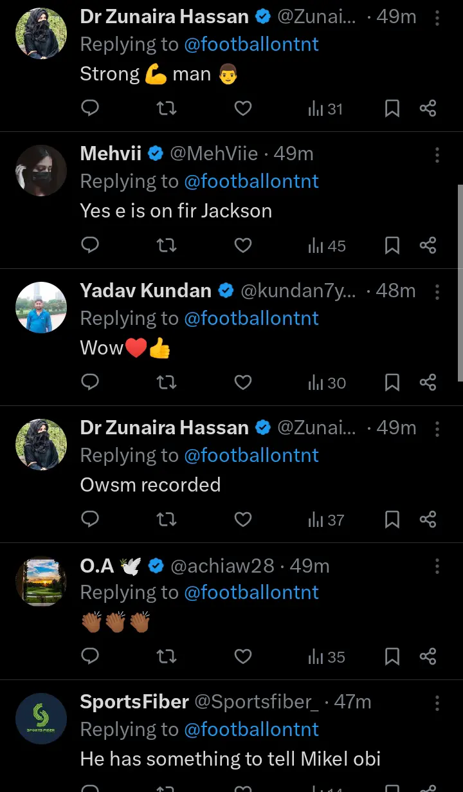Open Yadav Kundan's profile name
This screenshot has height=792, width=463.
145,291
